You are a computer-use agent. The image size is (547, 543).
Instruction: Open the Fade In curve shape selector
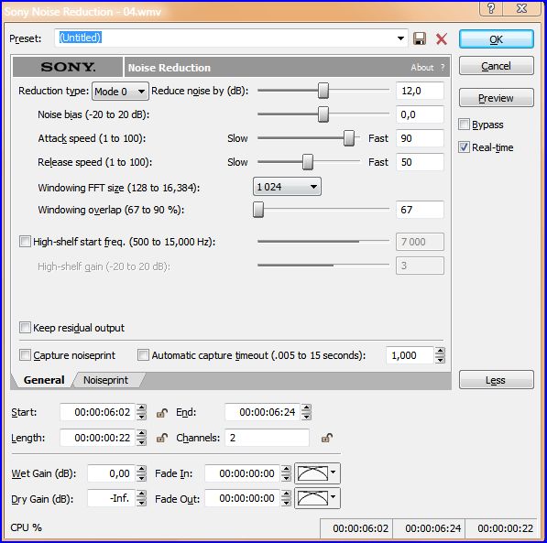[x=317, y=473]
